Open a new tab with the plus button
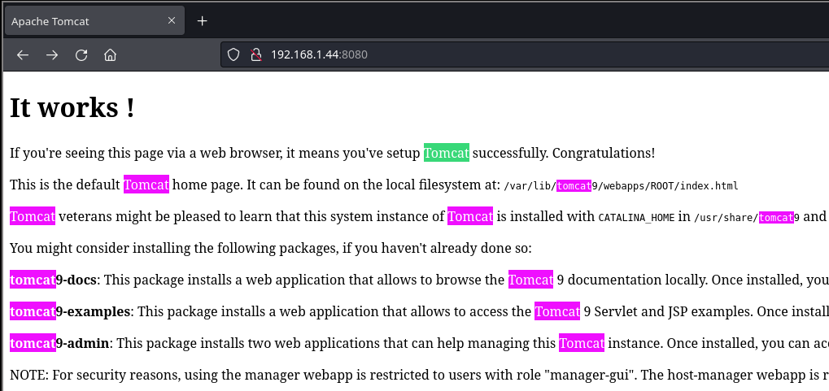 tap(203, 21)
